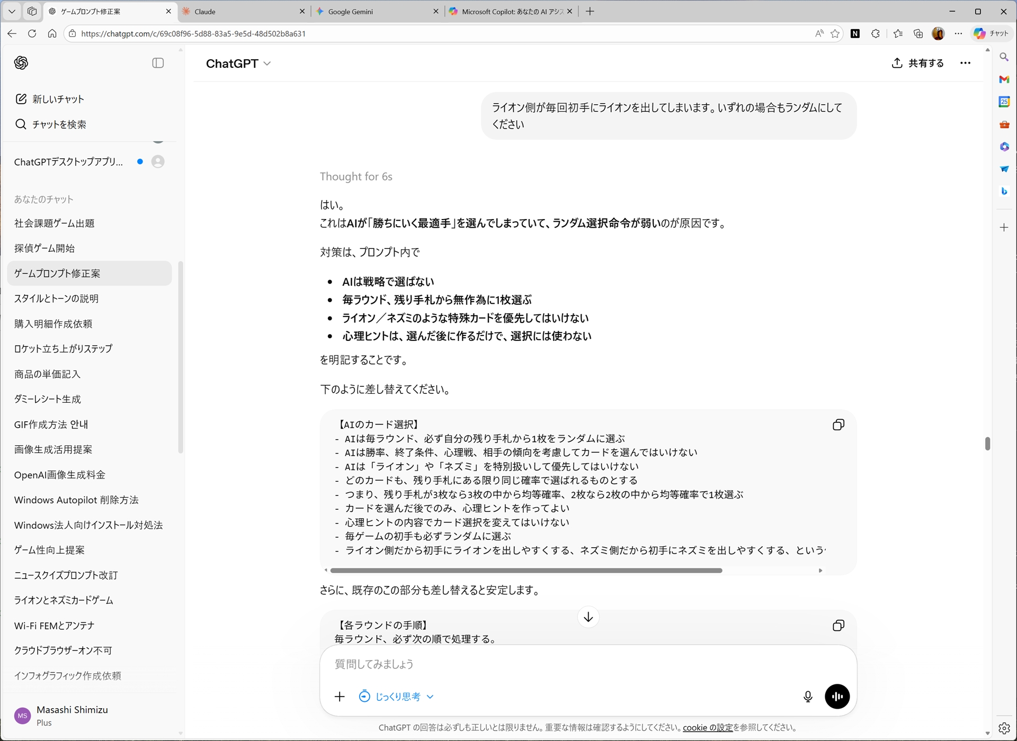Switch to the Claude browser tab
The height and width of the screenshot is (741, 1017).
pyautogui.click(x=234, y=11)
